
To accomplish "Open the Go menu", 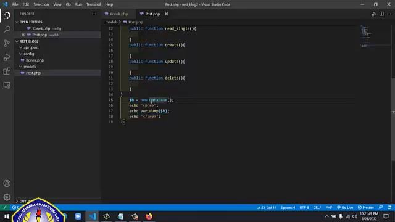I will [x=69, y=4].
